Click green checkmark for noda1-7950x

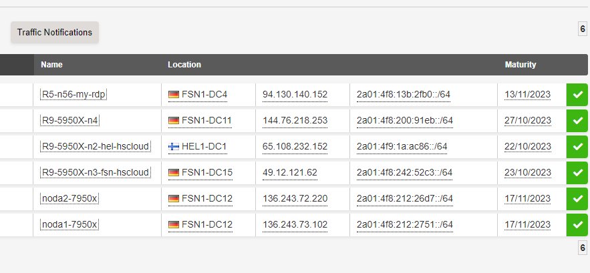(x=577, y=225)
